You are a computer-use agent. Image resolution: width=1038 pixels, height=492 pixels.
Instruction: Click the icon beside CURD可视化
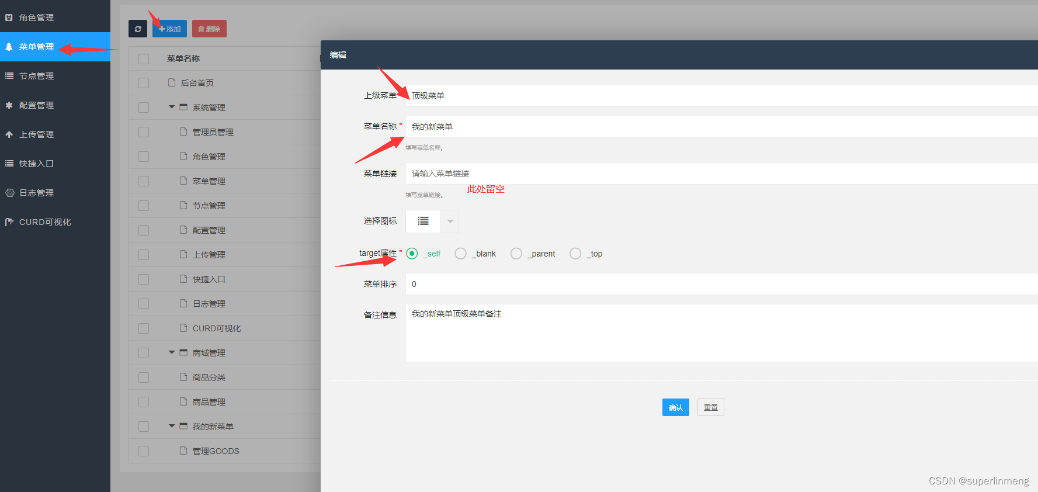click(x=9, y=222)
